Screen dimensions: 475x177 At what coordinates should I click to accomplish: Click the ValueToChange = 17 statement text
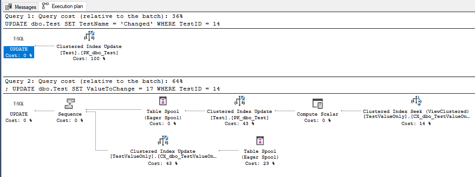[112, 89]
